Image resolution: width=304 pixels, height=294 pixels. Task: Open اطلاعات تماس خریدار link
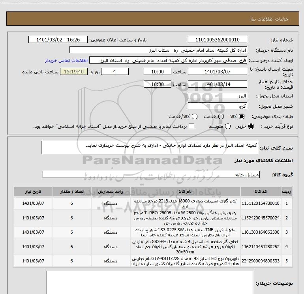(x=66, y=60)
